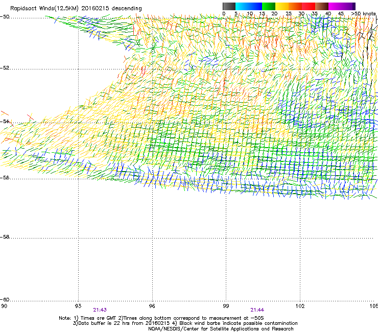Click the brown 35-40 knots legend segment

[x=322, y=6]
